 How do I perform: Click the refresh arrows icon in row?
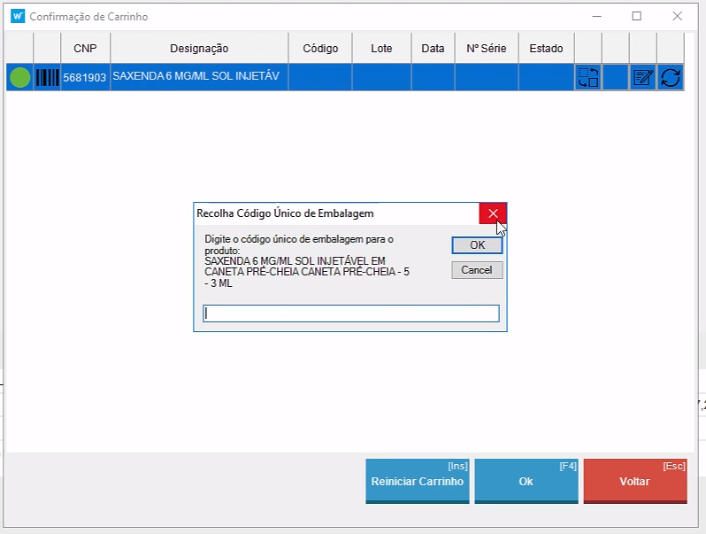[671, 77]
